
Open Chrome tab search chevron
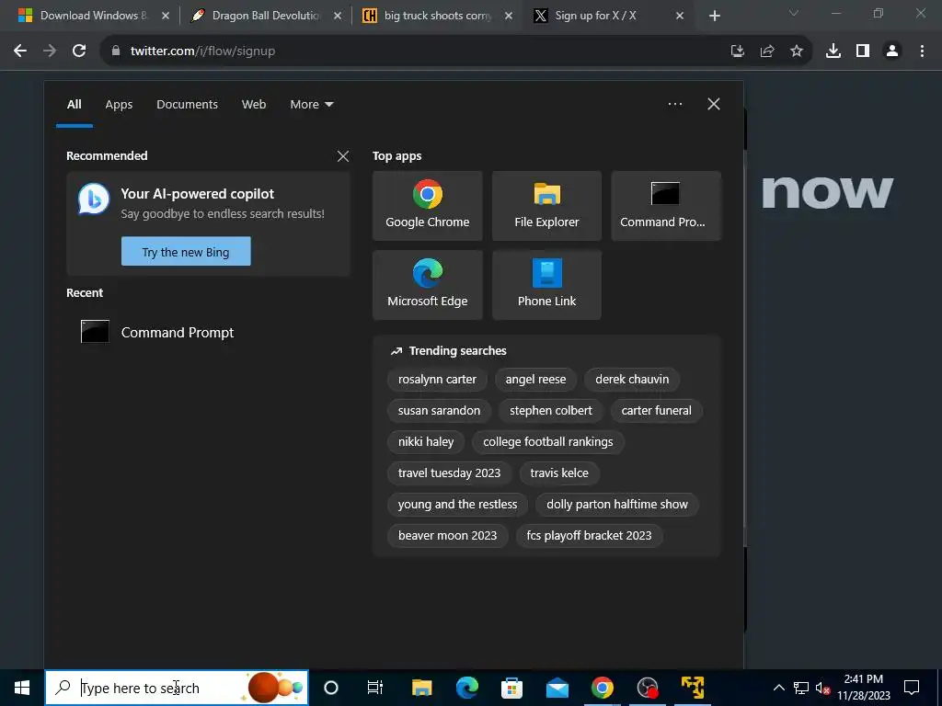click(x=794, y=13)
